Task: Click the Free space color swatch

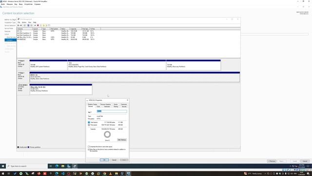Action: 89,125
